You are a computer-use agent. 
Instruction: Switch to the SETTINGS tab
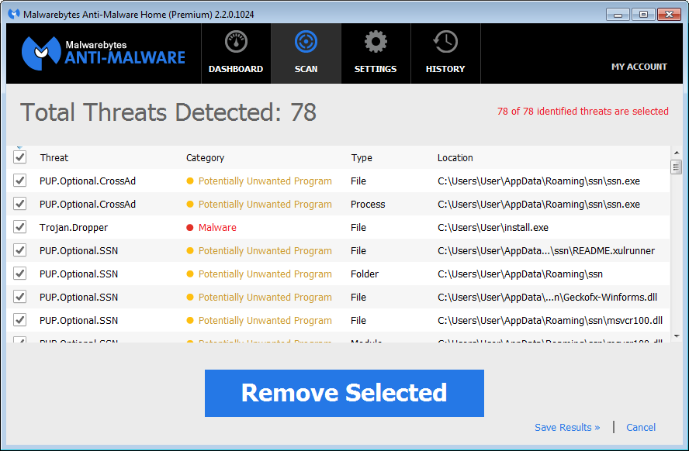coord(376,53)
